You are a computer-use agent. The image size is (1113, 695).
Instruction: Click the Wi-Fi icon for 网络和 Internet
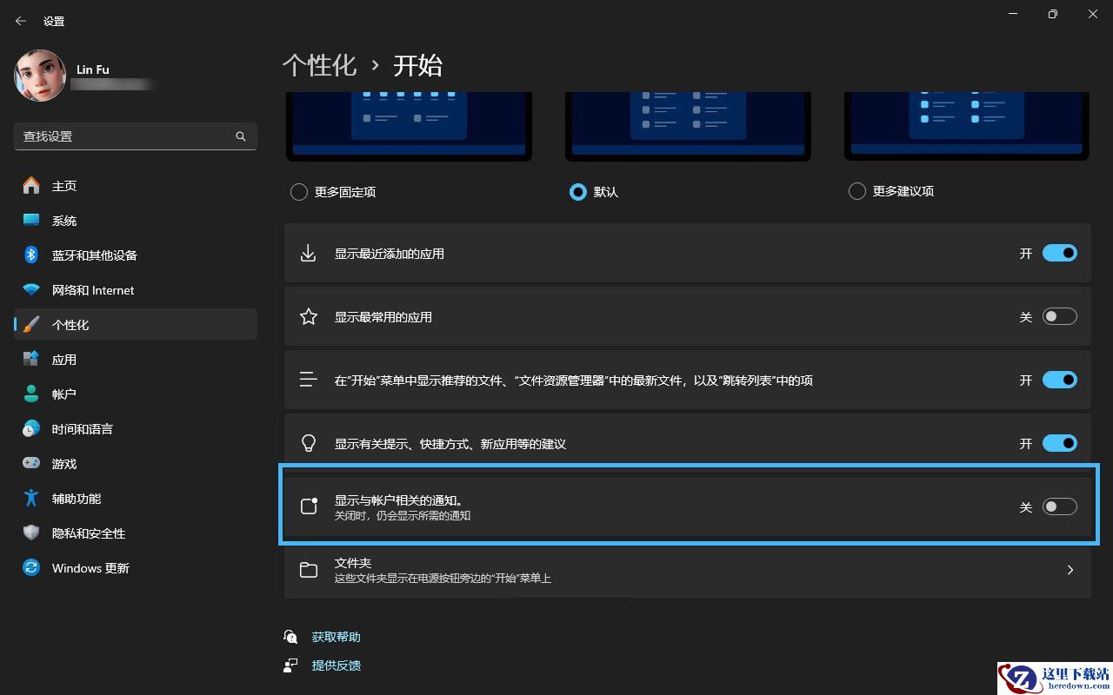[31, 290]
